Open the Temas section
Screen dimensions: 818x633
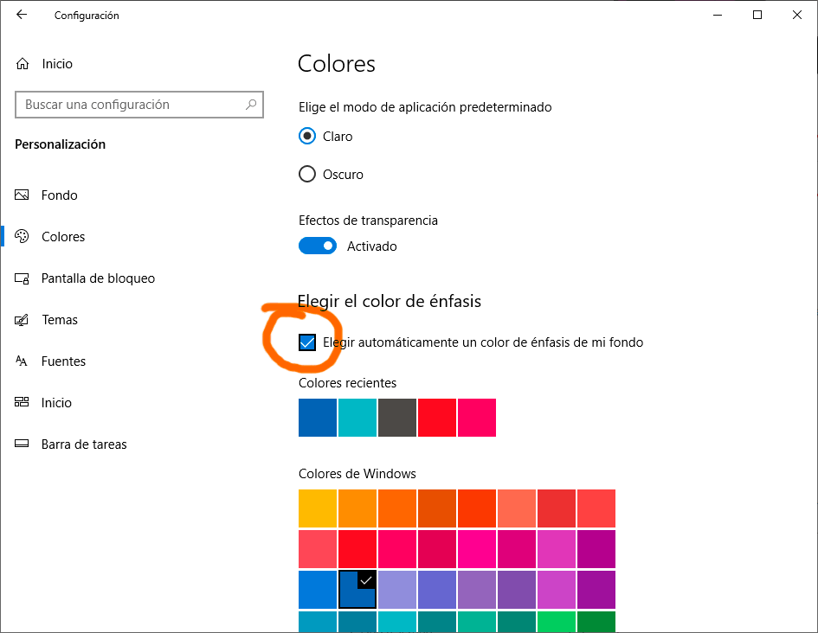click(59, 320)
